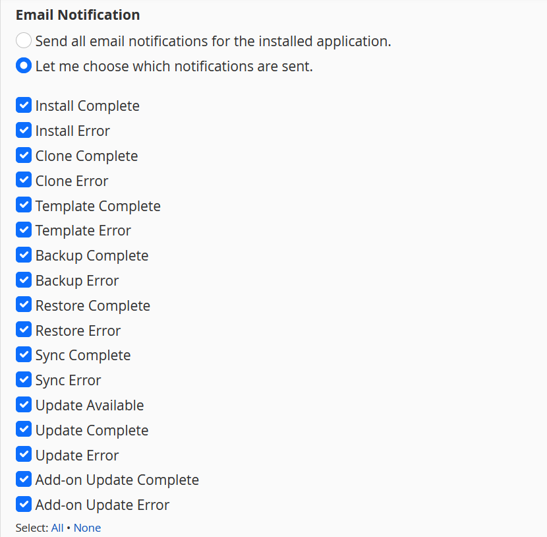The height and width of the screenshot is (537, 547).
Task: Click the 'None' select link
Action: 87,528
